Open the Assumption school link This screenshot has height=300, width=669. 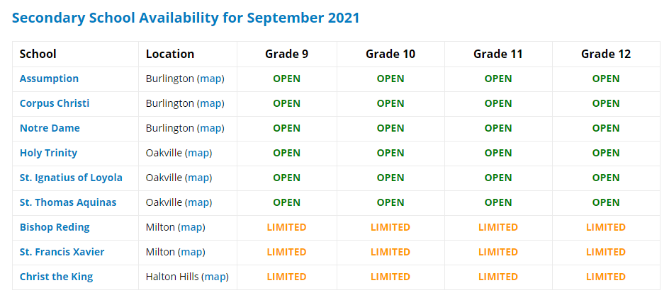pyautogui.click(x=49, y=79)
